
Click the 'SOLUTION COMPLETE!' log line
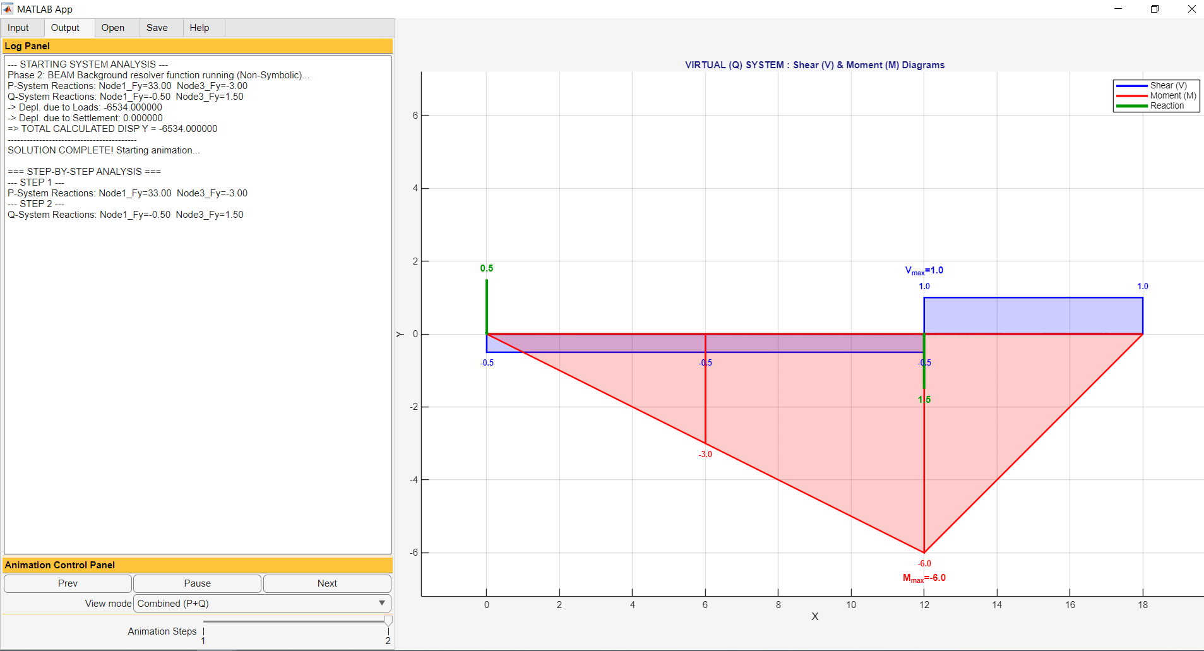coord(104,150)
